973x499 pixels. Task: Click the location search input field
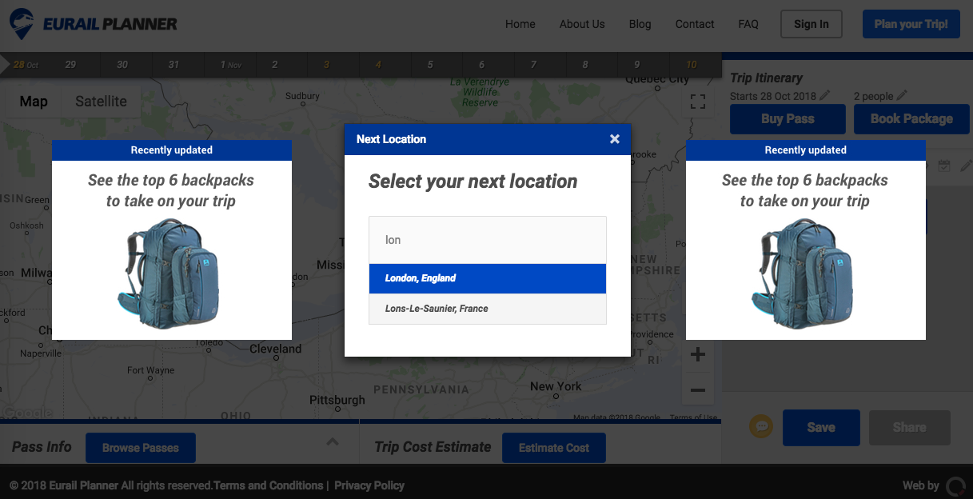(x=488, y=240)
